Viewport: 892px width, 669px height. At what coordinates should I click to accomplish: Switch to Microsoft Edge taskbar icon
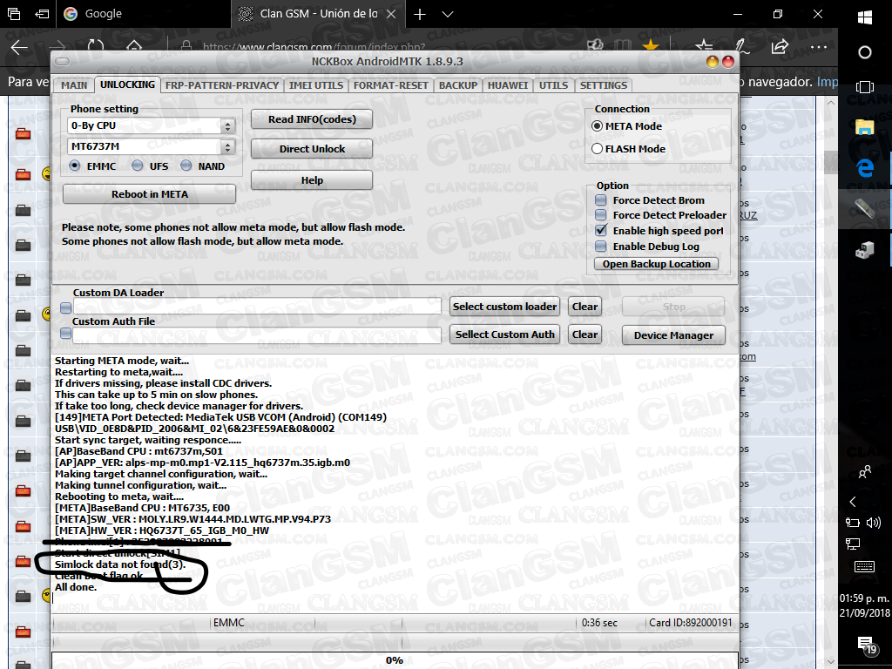(x=865, y=168)
